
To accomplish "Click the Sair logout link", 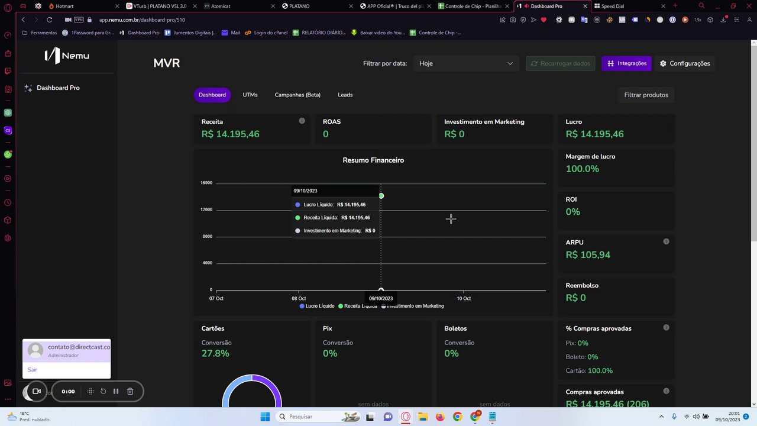I will [x=33, y=370].
